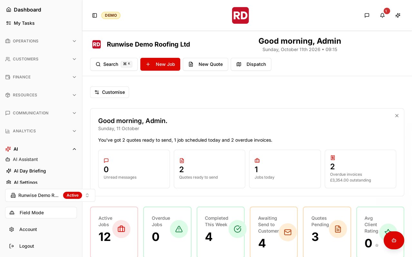
Task: Expand the Communication section
Action: coord(41,113)
